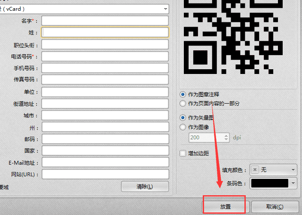The height and width of the screenshot is (215, 302).
Task: Select 作为页面内容的一部分 radio button
Action: pos(183,104)
